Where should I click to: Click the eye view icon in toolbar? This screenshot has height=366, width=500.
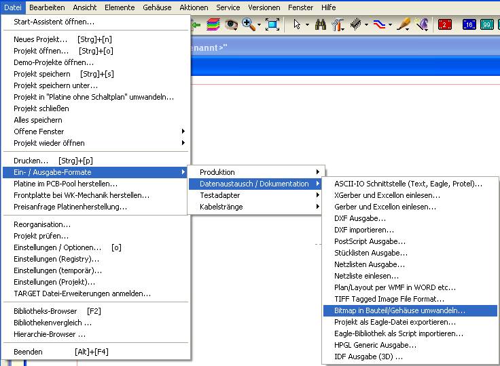[x=232, y=24]
